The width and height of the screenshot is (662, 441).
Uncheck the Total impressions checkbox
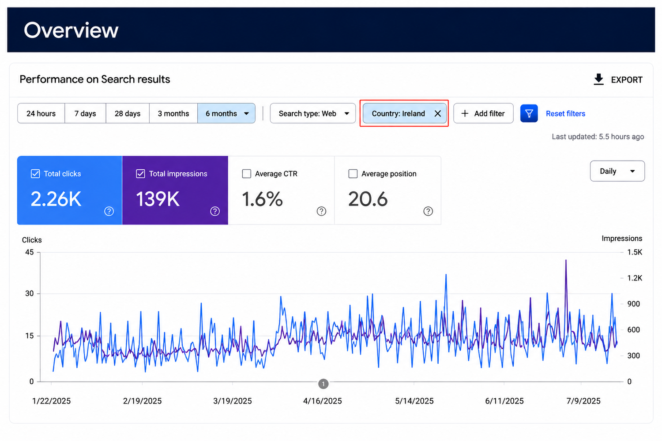click(x=140, y=174)
